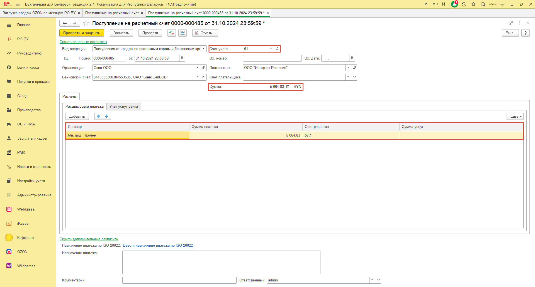Screen dimensions: 535x287
Task: Expand Ответственный dropdown arrow
Action: [372, 280]
